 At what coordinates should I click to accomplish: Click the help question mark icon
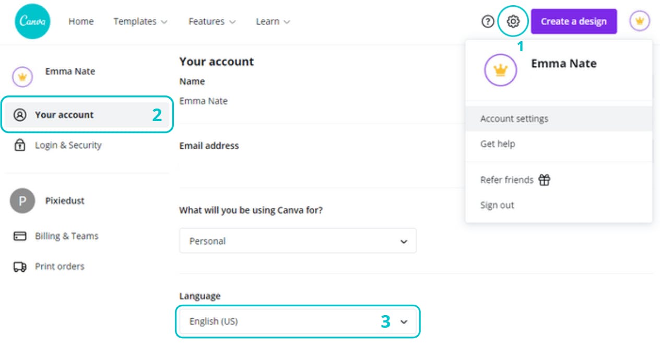[x=487, y=21]
